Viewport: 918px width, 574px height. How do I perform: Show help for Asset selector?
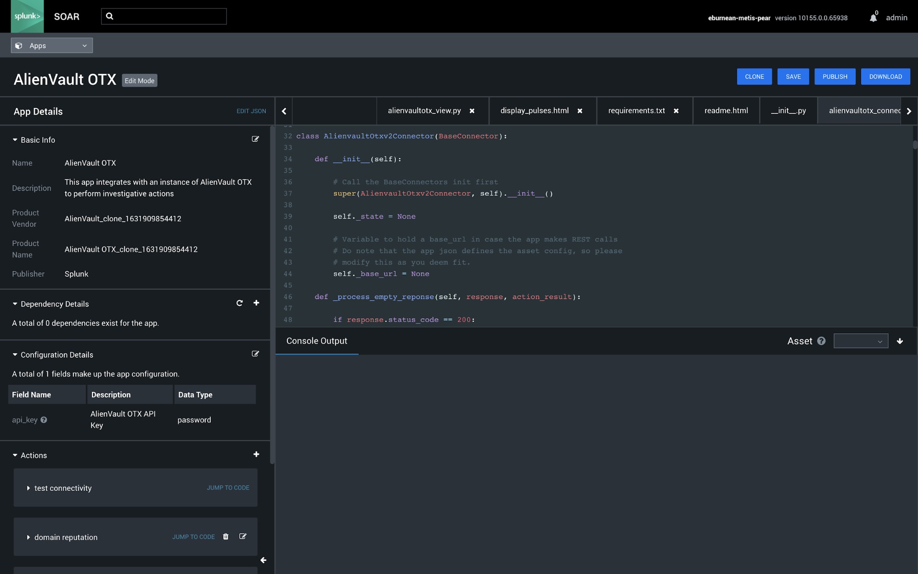click(821, 341)
